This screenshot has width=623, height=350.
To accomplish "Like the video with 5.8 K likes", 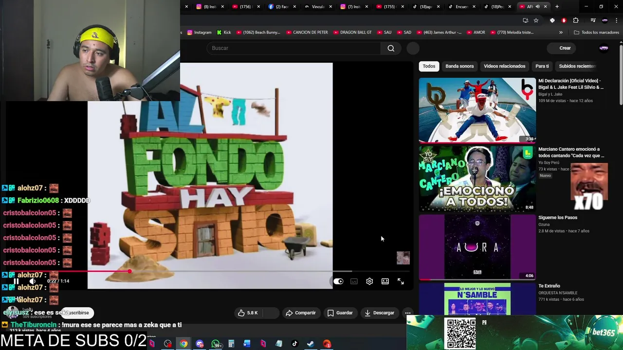I will click(x=248, y=313).
